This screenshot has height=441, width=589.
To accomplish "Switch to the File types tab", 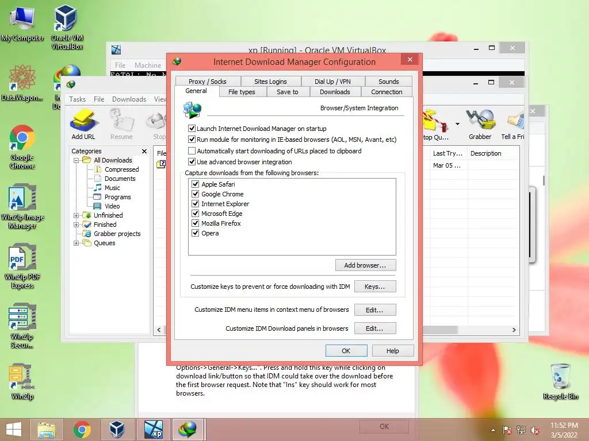I will tap(242, 92).
